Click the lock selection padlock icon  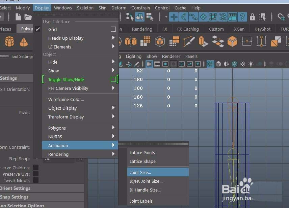click(x=252, y=17)
